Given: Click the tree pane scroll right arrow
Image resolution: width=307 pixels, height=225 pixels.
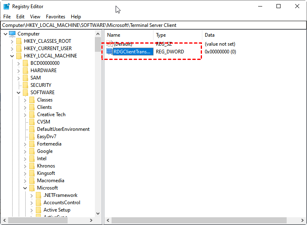Looking at the screenshot, I should tap(91, 220).
